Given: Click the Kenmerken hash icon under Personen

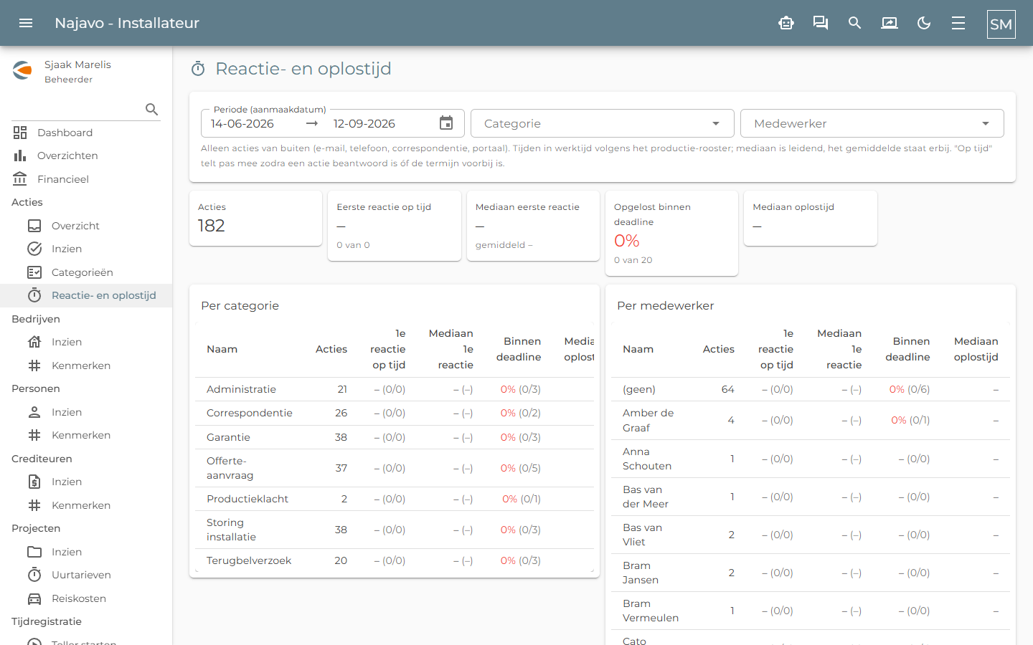Looking at the screenshot, I should click(x=34, y=435).
